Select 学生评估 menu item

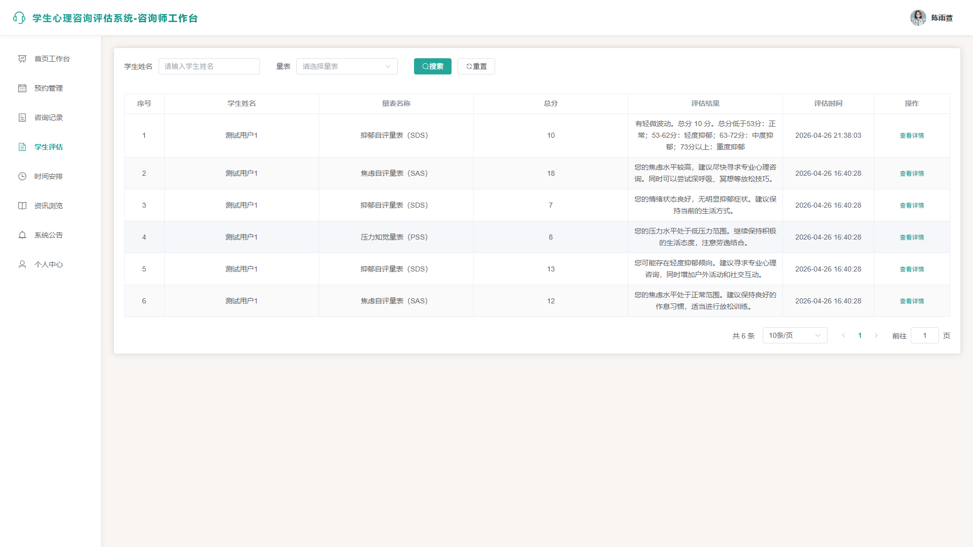point(51,147)
